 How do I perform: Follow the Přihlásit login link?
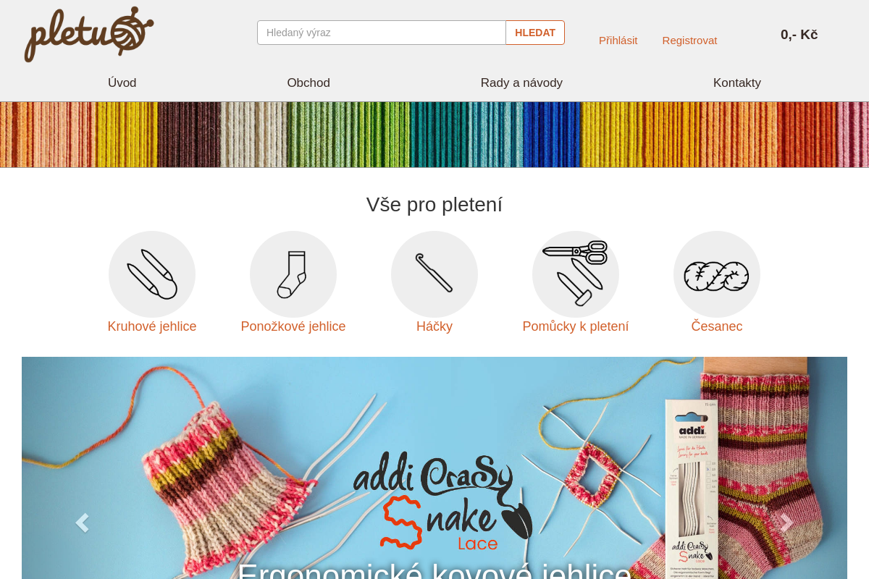pos(618,41)
